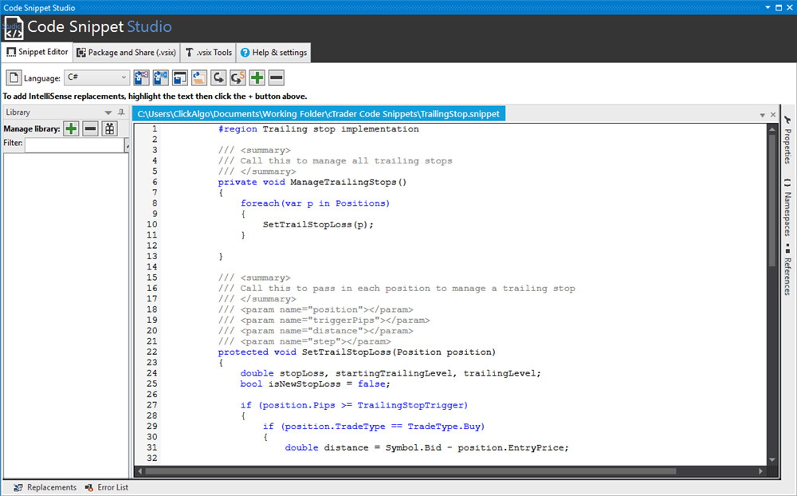Click the 'protected void SetTrailStopLoss(Position position)' line
Screen dimensions: 797x496
(357, 352)
